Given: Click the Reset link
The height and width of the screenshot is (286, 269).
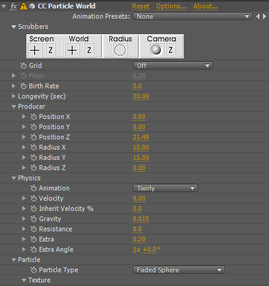Looking at the screenshot, I should point(141,6).
